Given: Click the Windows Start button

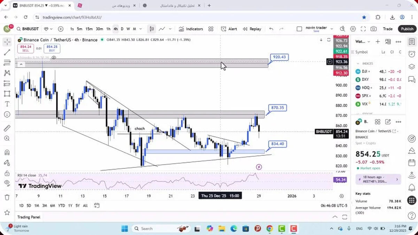Looking at the screenshot, I should coord(125,229).
